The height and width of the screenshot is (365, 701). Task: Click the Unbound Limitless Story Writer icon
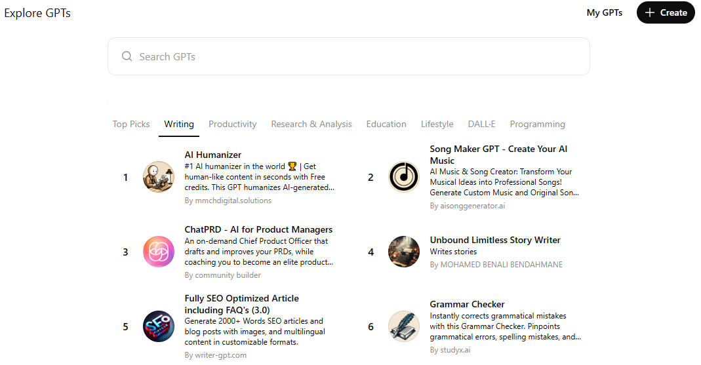pyautogui.click(x=404, y=252)
